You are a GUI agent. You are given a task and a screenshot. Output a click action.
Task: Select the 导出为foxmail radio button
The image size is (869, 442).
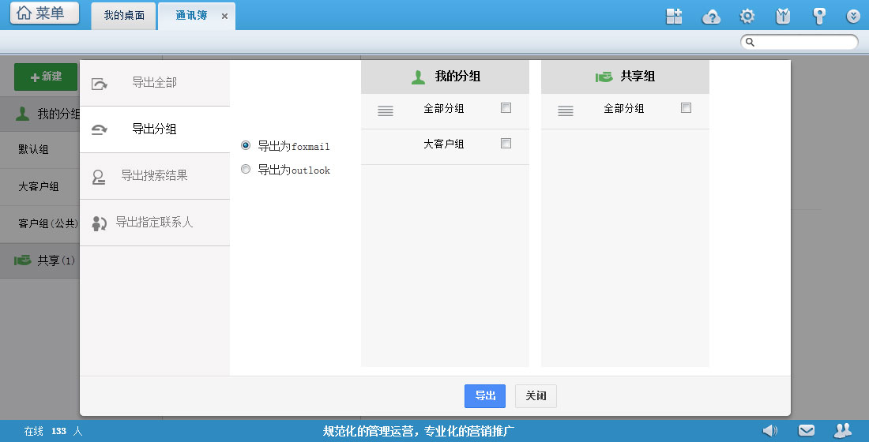click(246, 145)
